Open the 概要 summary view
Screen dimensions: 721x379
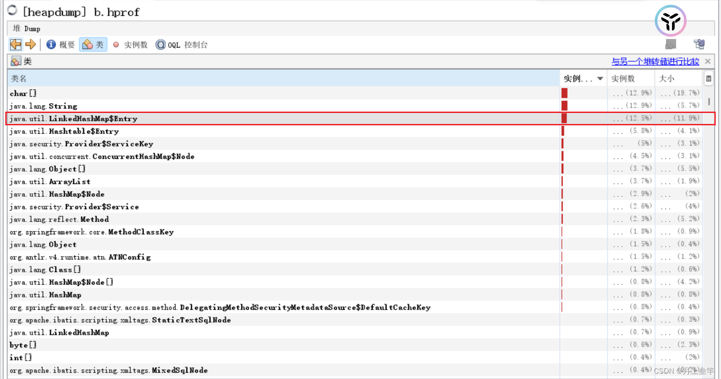coord(61,45)
